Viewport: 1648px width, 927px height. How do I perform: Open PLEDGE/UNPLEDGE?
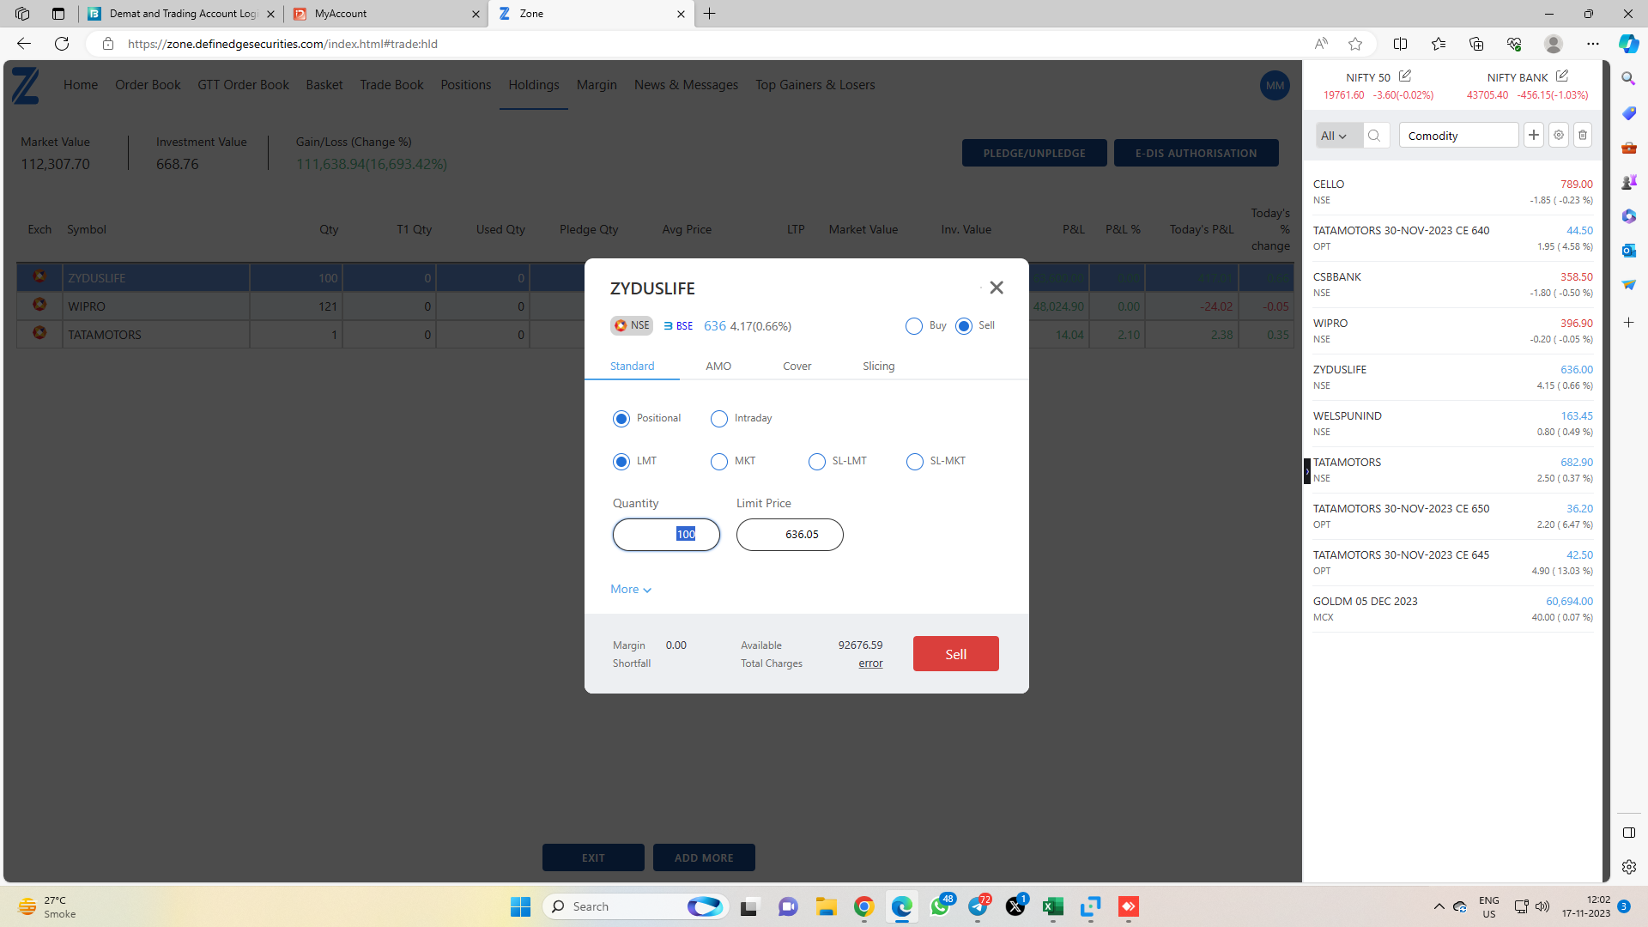point(1034,153)
